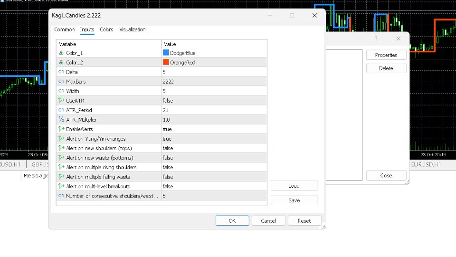Image resolution: width=456 pixels, height=257 pixels.
Task: Click Properties in the background dialog
Action: click(386, 55)
